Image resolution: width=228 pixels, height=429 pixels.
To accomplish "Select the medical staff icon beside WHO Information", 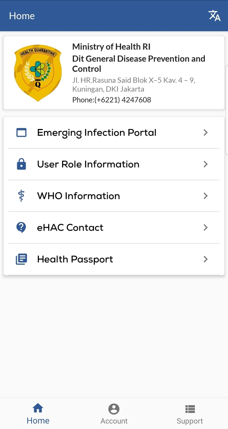I will click(x=21, y=196).
